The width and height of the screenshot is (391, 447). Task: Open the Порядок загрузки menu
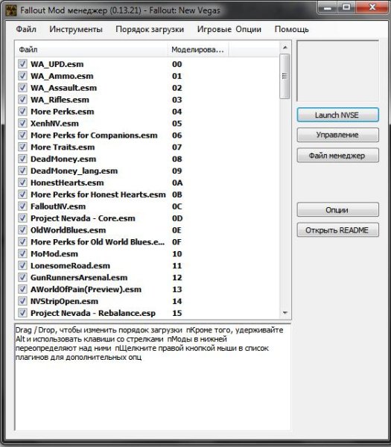tap(150, 29)
